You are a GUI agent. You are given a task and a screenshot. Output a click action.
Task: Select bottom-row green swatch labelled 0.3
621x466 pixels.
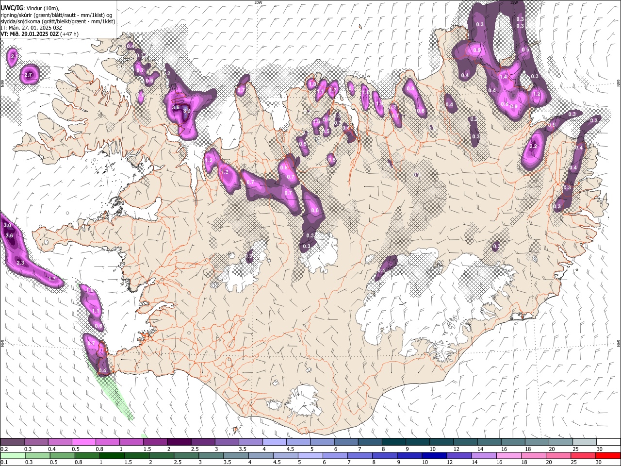tap(36, 455)
